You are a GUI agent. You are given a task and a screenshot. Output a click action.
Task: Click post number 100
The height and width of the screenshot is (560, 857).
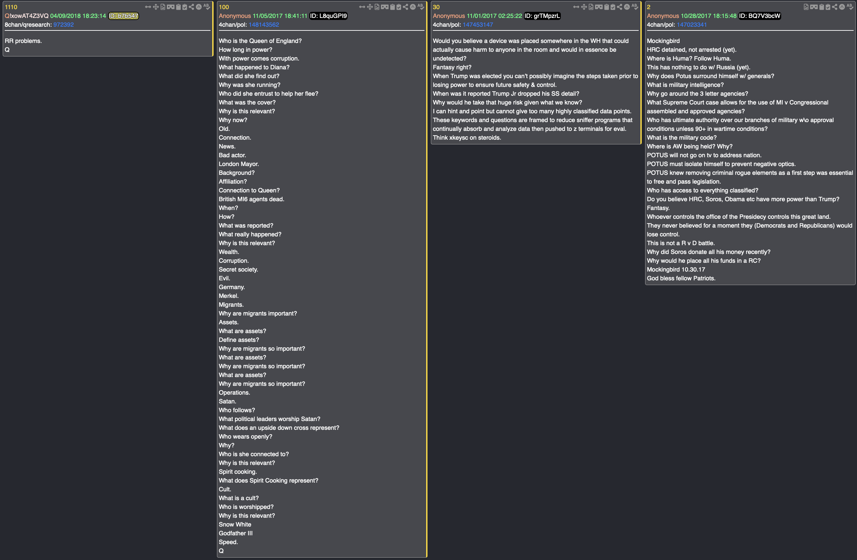[x=224, y=7]
